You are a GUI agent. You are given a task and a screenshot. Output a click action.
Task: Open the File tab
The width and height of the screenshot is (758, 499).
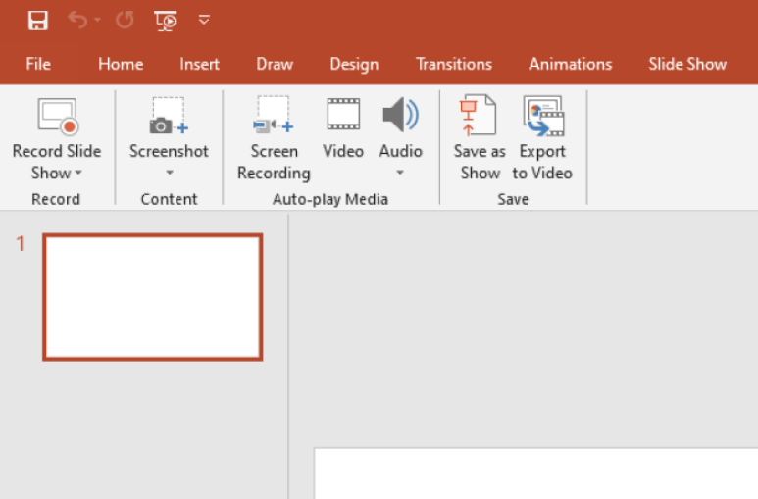point(38,64)
